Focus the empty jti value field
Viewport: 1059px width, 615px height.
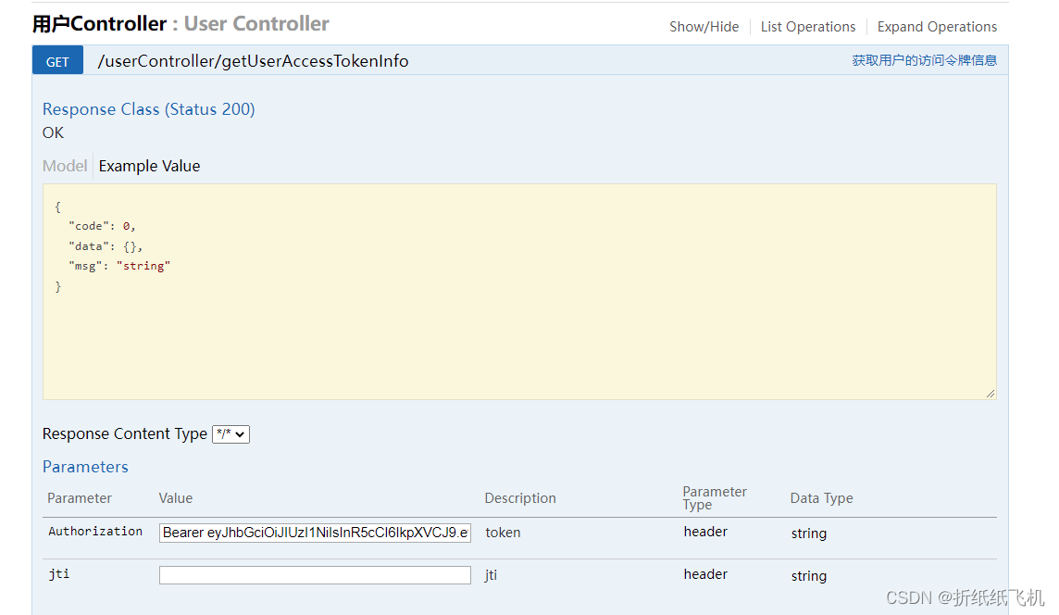click(315, 575)
